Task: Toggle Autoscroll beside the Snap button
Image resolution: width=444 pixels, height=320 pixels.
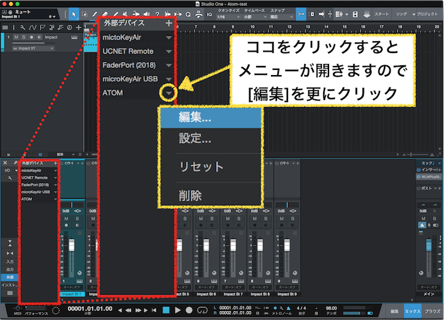Action: [311, 14]
